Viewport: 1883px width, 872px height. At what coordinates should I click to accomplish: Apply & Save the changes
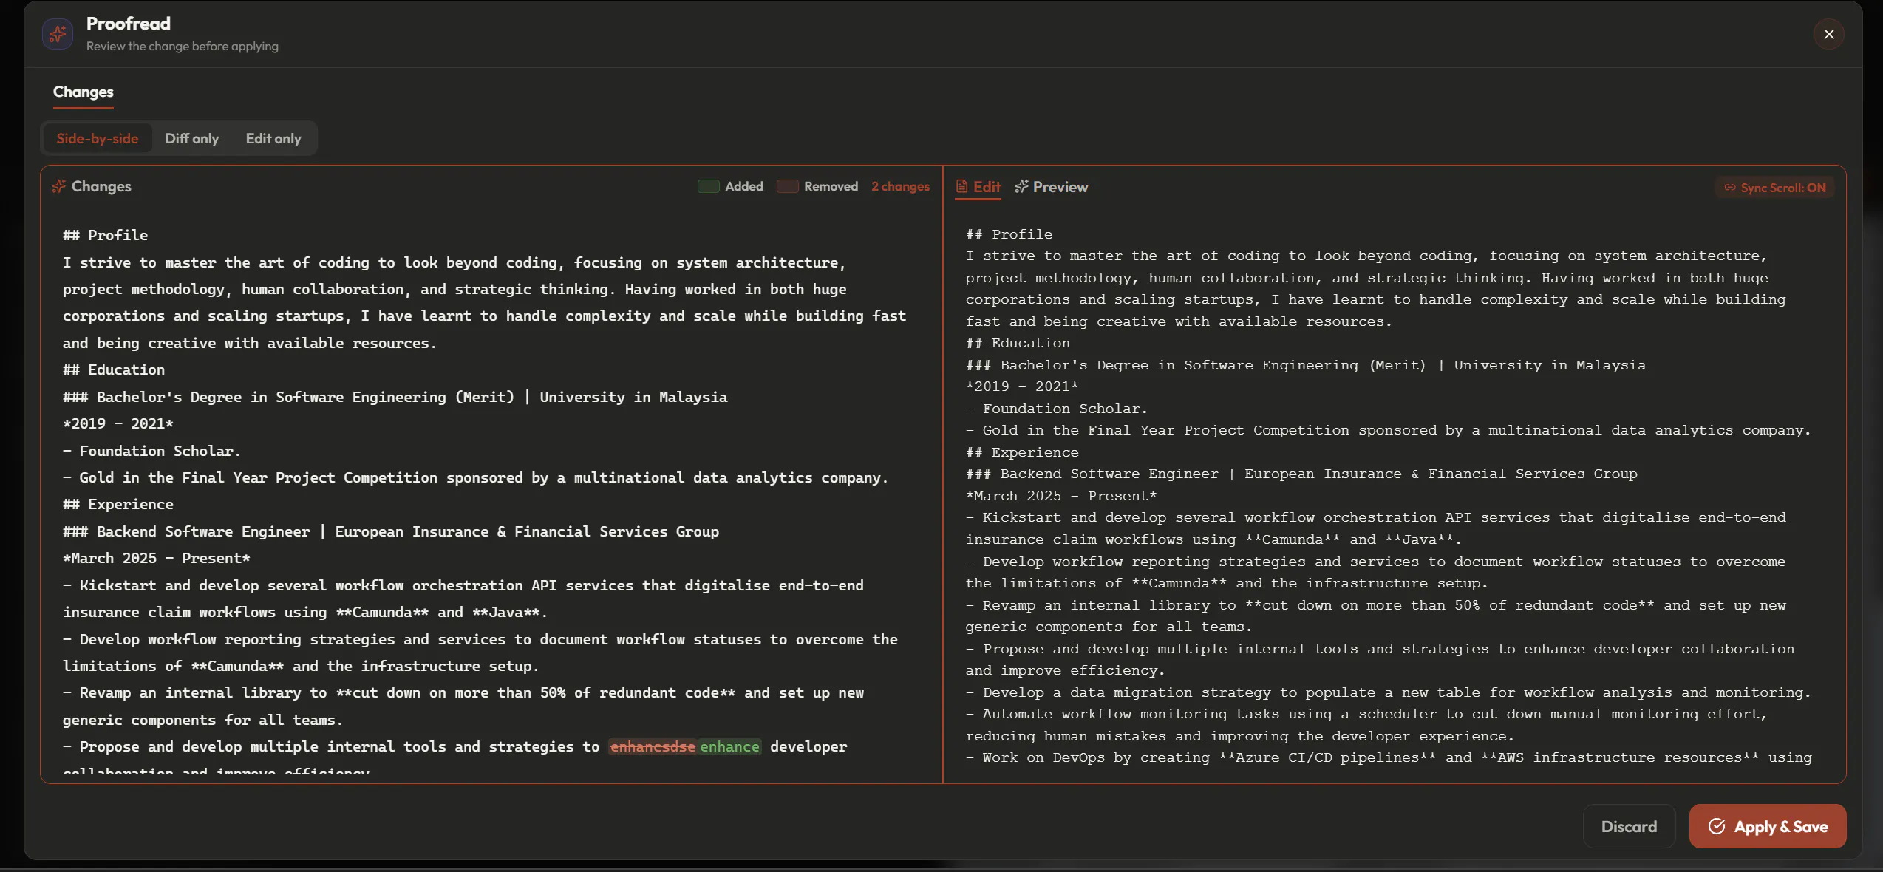coord(1768,826)
